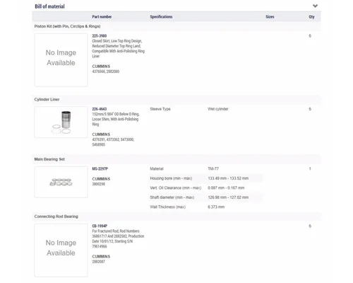353x283 pixels.
Task: Open the Cylinder Liner product thumbnail
Action: (61, 122)
